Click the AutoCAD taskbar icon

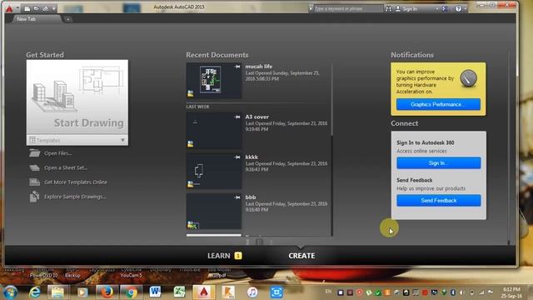coord(203,292)
